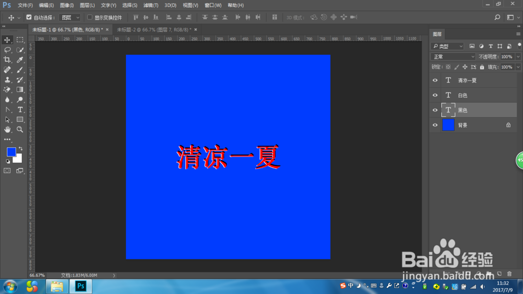Image resolution: width=523 pixels, height=294 pixels.
Task: Click the Photoshop taskbar button
Action: (81, 286)
